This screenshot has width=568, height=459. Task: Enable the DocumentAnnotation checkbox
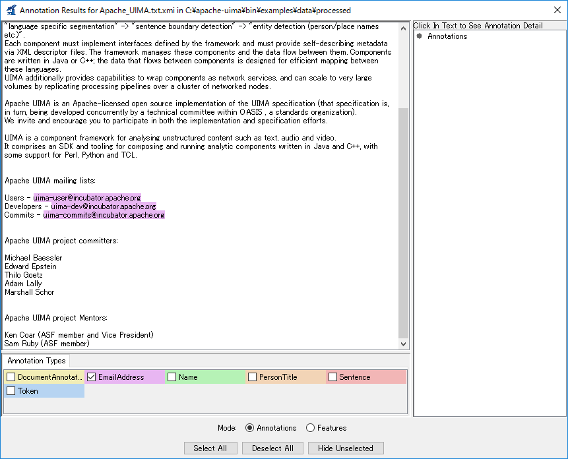coord(11,377)
